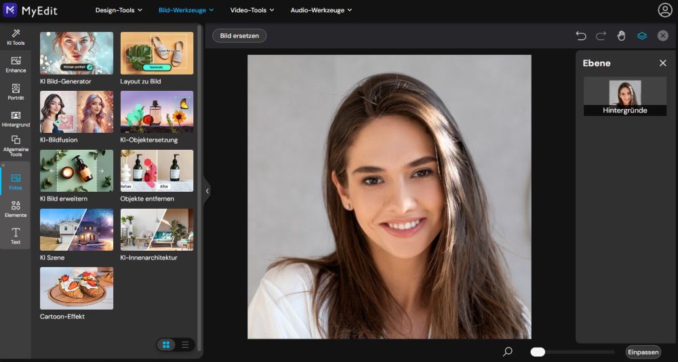Click the Bild ersetzen button

[239, 35]
